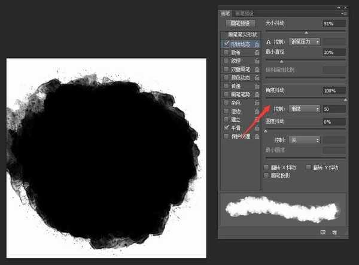Enable the 保护纹理 checkbox
359x265 pixels.
coord(226,136)
